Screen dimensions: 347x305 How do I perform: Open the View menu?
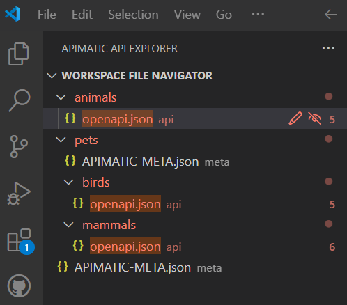point(187,15)
